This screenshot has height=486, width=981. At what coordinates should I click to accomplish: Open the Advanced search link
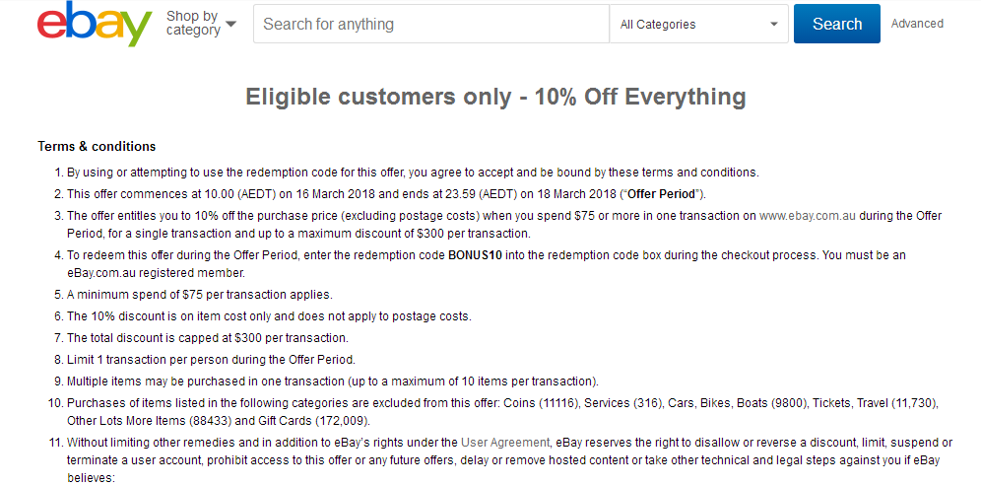917,24
